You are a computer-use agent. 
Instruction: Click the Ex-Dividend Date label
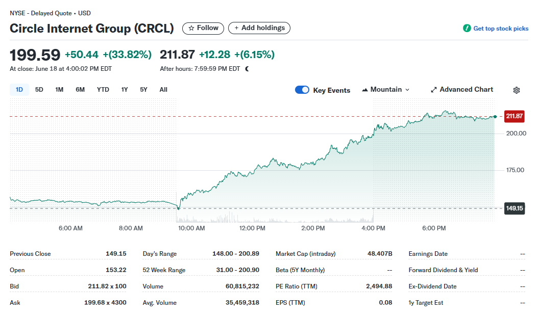(432, 286)
